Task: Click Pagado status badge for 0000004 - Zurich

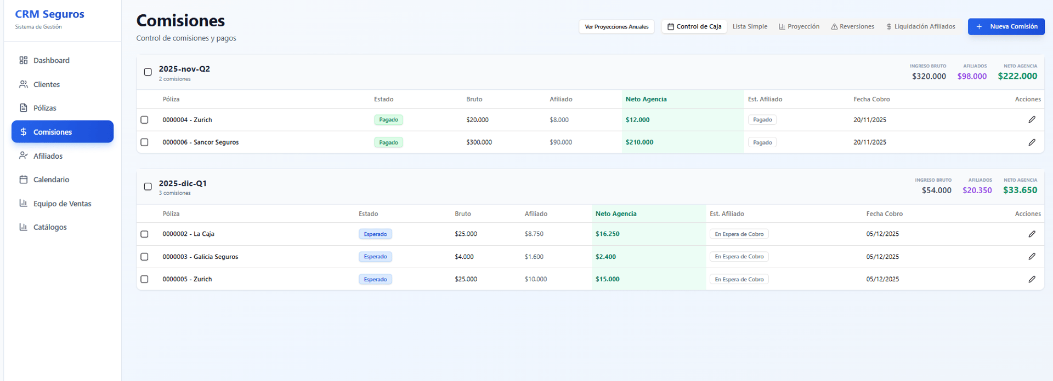Action: click(x=388, y=120)
